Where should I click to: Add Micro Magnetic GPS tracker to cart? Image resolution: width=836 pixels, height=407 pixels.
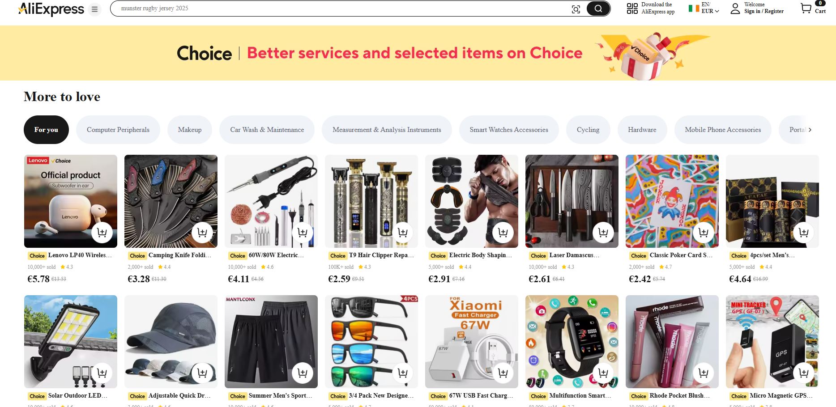click(804, 373)
